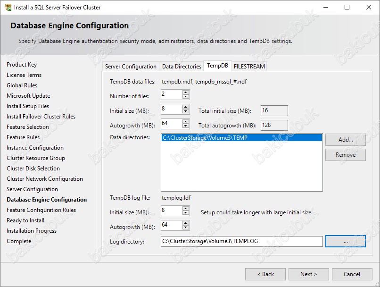Image resolution: width=380 pixels, height=287 pixels.
Task: Click Feature Rules step in sidebar
Action: tap(23, 137)
